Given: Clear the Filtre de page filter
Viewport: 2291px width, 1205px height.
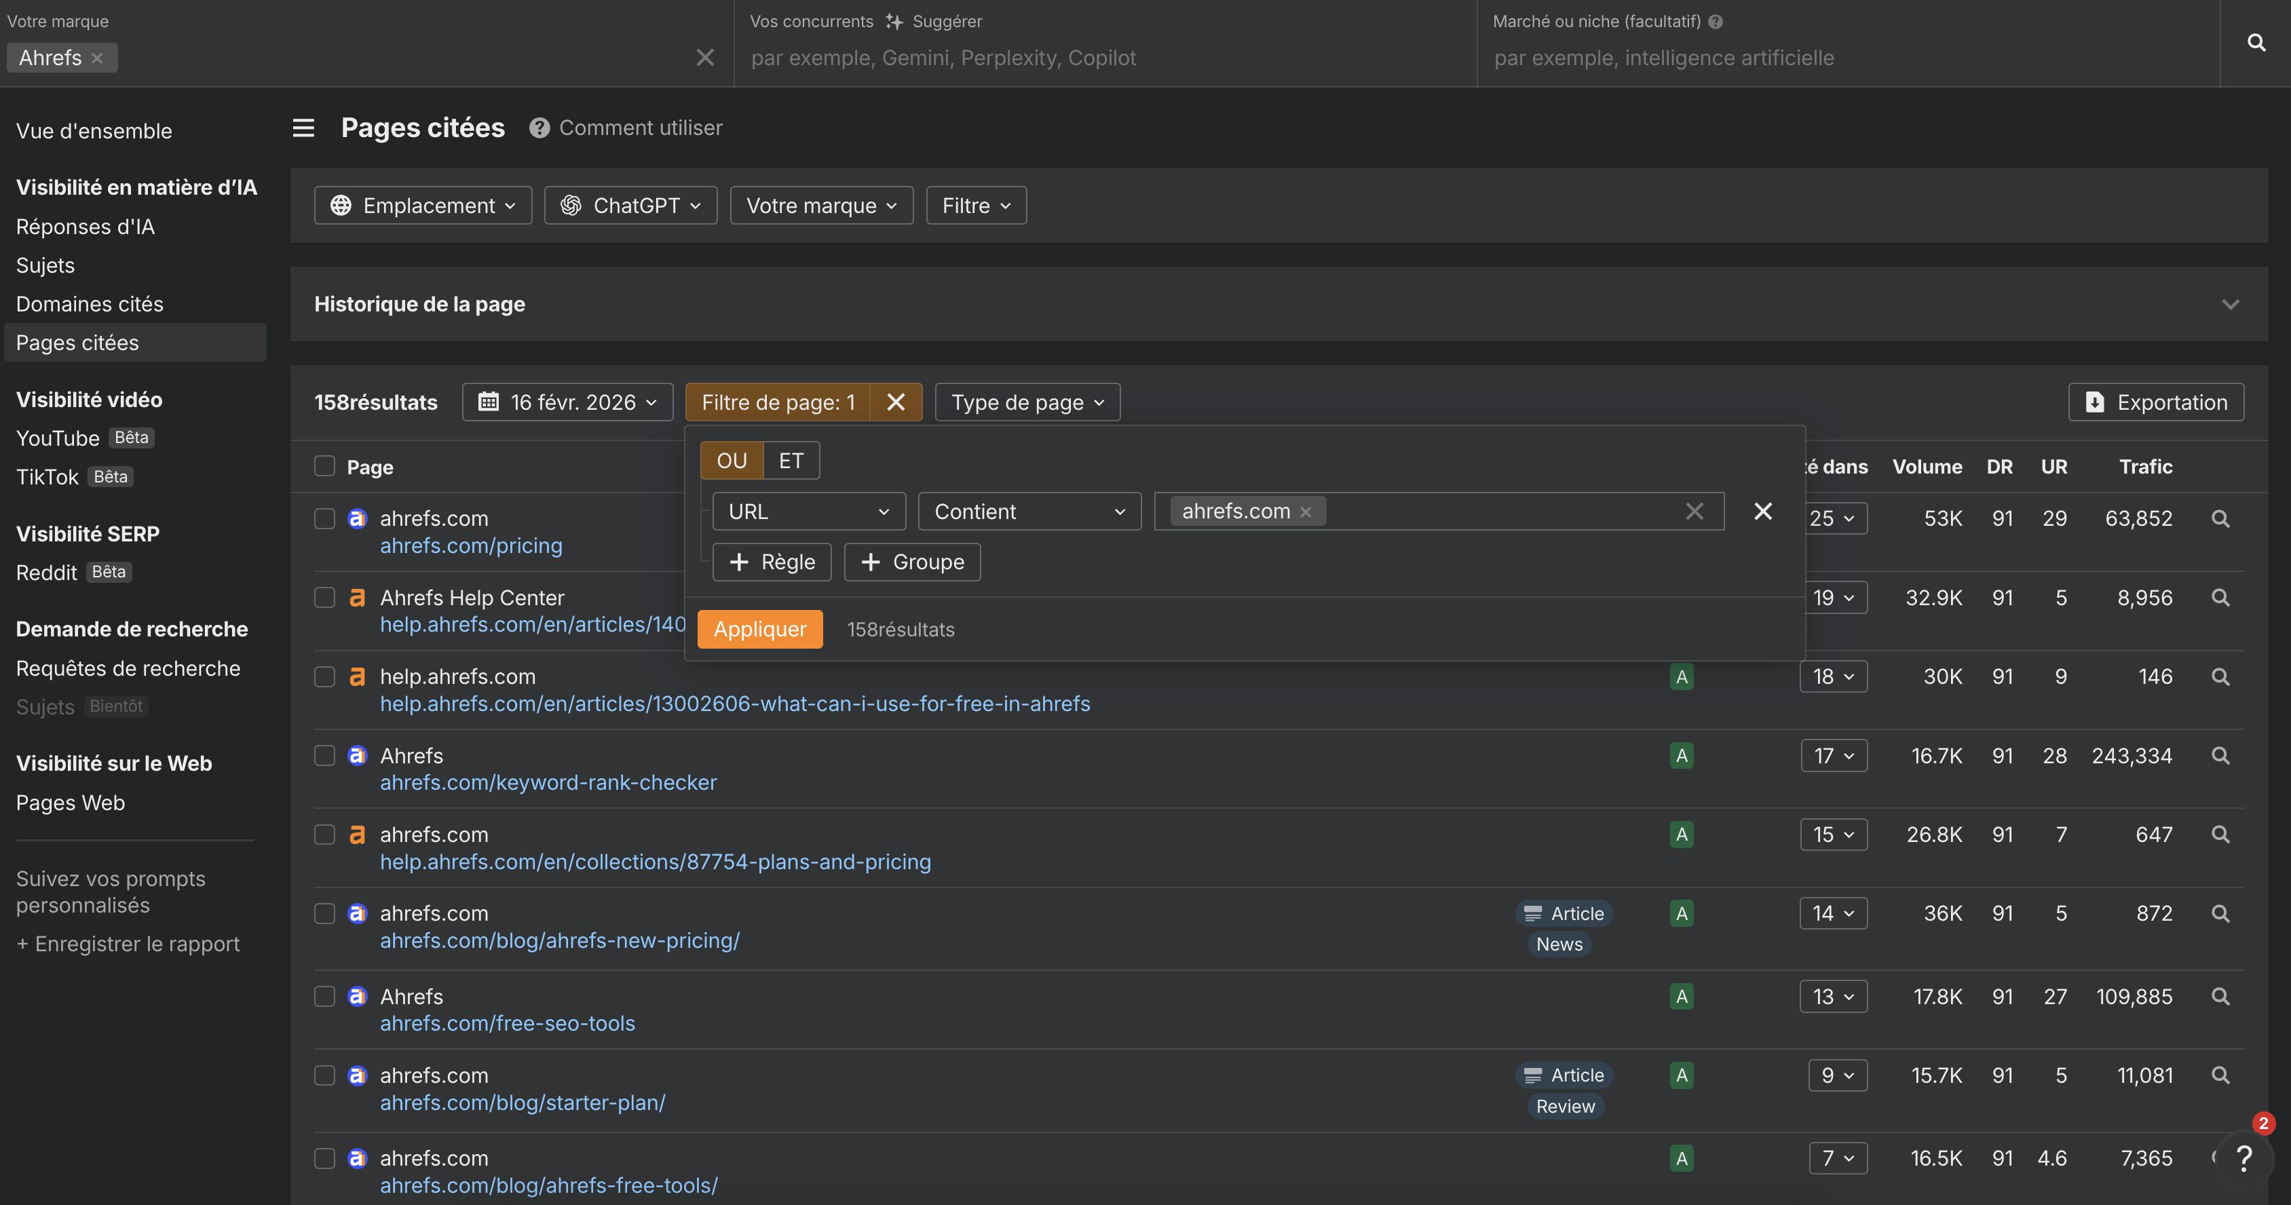Looking at the screenshot, I should pyautogui.click(x=896, y=402).
